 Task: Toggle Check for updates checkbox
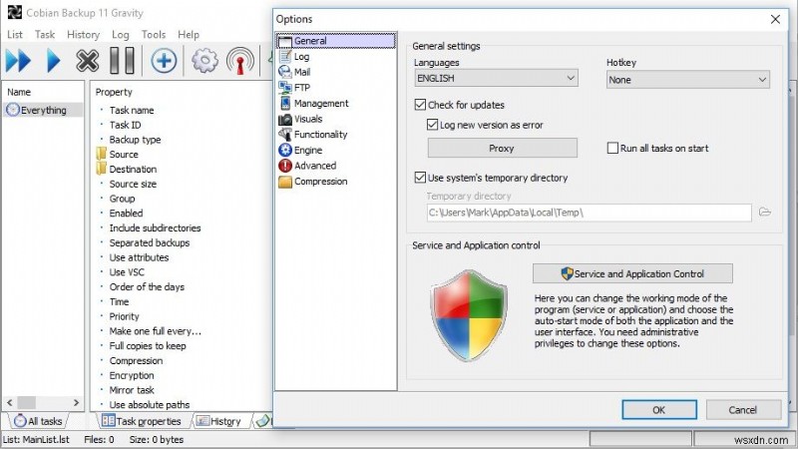point(420,105)
